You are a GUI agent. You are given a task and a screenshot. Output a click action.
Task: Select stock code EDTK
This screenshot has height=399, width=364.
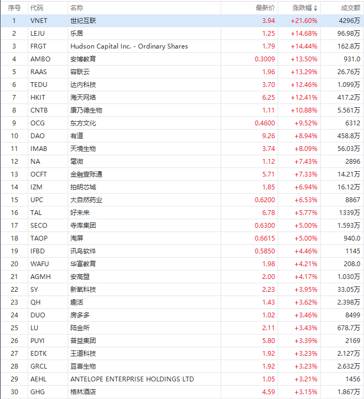click(38, 354)
